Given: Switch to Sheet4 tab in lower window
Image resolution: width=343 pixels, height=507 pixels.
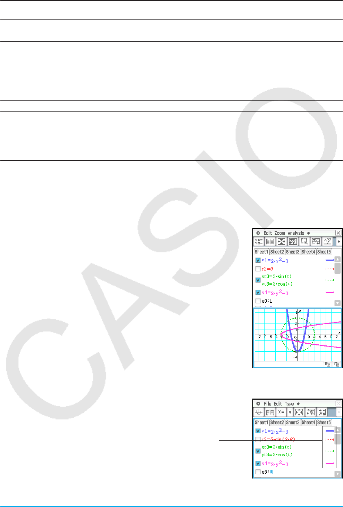Looking at the screenshot, I should point(308,422).
